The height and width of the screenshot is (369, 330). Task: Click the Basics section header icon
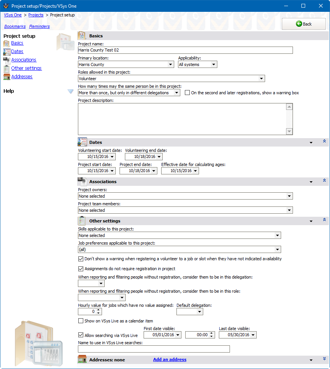pyautogui.click(x=81, y=35)
